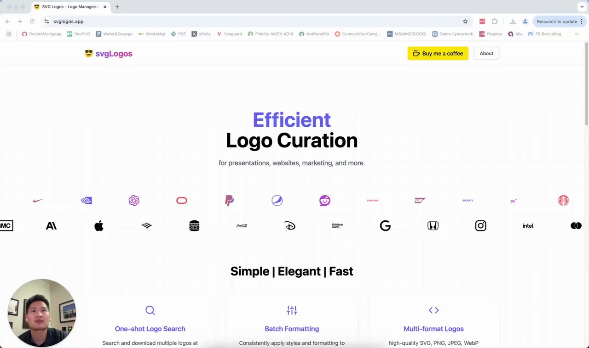Open the RocketMortgage bookmark
This screenshot has height=348, width=589.
pyautogui.click(x=41, y=34)
